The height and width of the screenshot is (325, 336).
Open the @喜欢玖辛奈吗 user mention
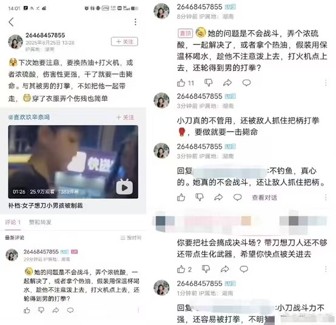(29, 117)
